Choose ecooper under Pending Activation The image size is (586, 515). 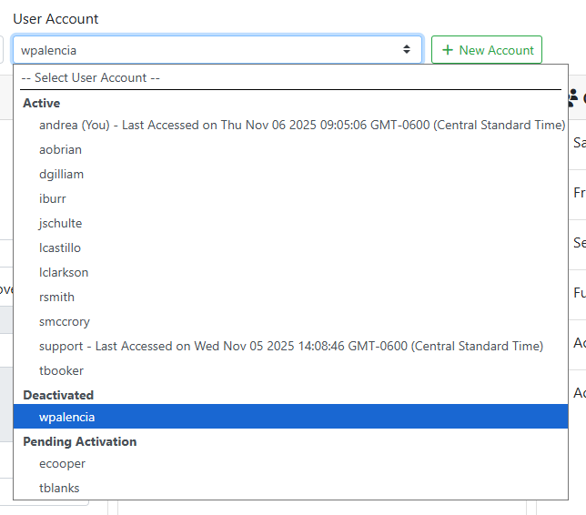[291, 463]
